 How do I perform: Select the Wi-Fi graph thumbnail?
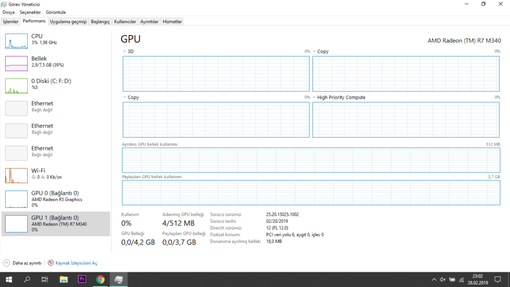pos(16,175)
